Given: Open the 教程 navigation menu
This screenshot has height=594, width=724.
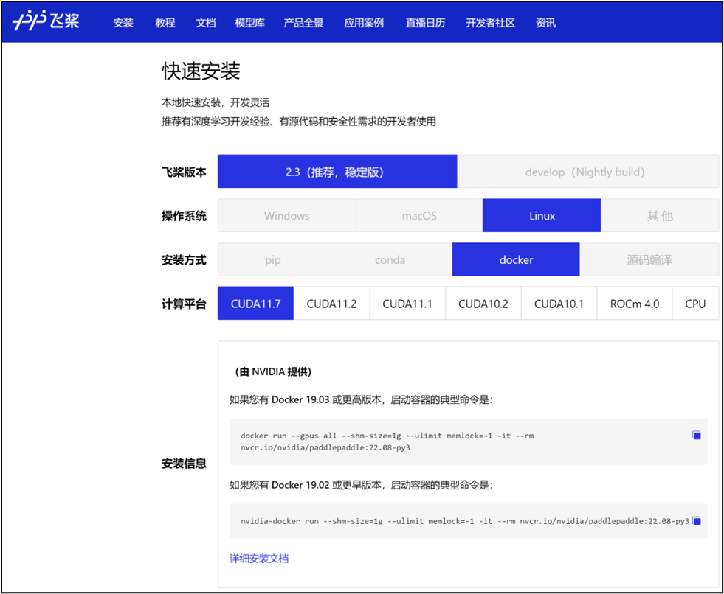Looking at the screenshot, I should (x=165, y=23).
